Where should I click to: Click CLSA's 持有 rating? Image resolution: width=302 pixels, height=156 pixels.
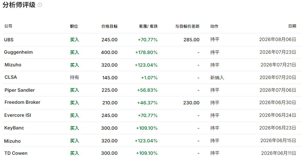point(74,78)
